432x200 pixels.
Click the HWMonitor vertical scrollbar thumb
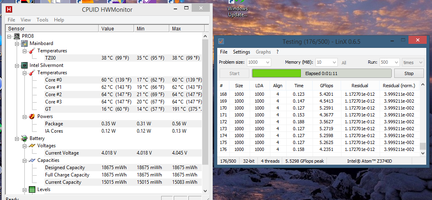coord(205,102)
